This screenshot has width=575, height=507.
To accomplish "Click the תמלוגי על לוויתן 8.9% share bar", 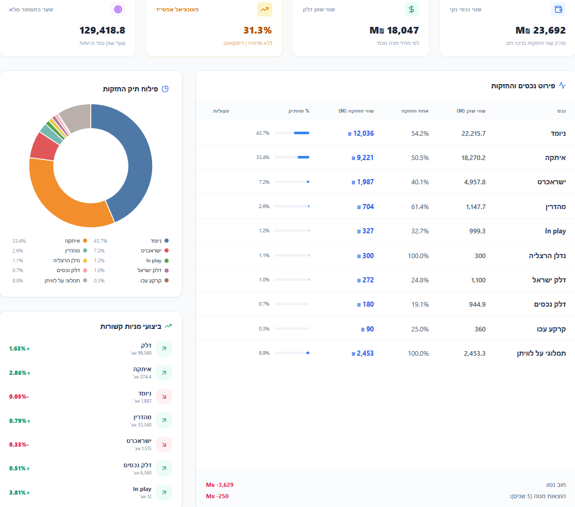I will click(x=292, y=353).
